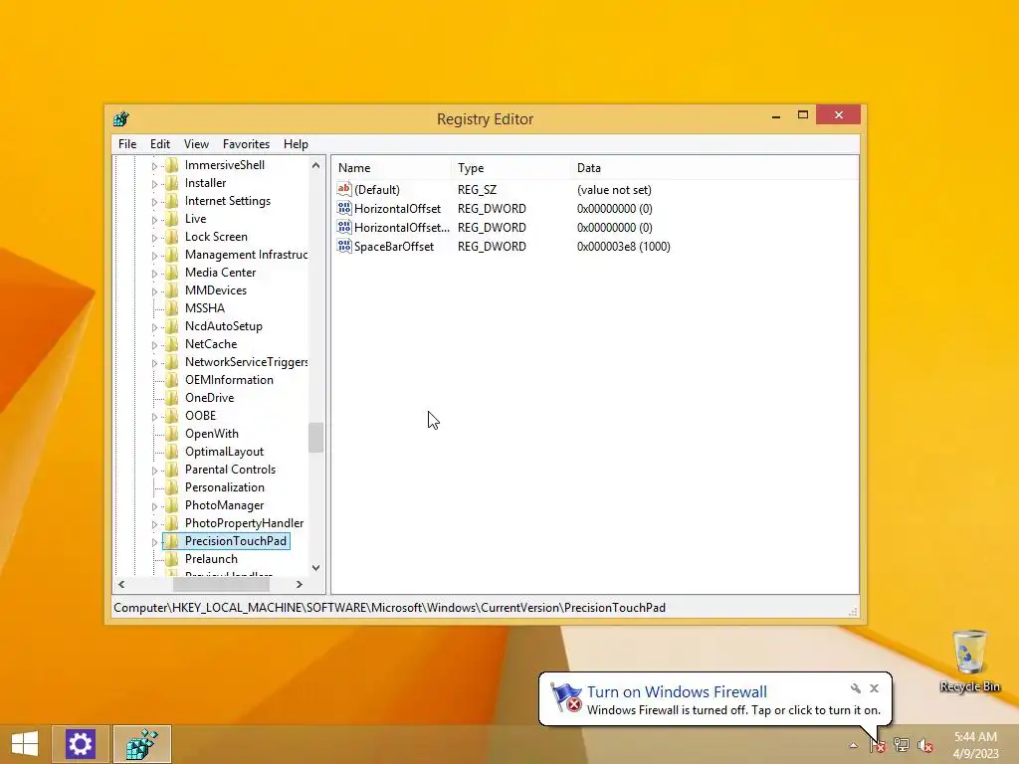Expand the OOBE key
This screenshot has height=764, width=1019.
[154, 417]
